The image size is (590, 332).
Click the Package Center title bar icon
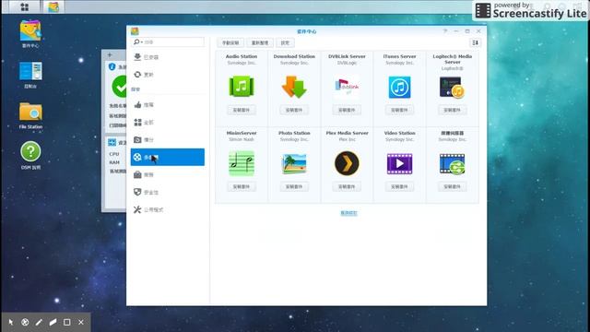[x=135, y=31]
